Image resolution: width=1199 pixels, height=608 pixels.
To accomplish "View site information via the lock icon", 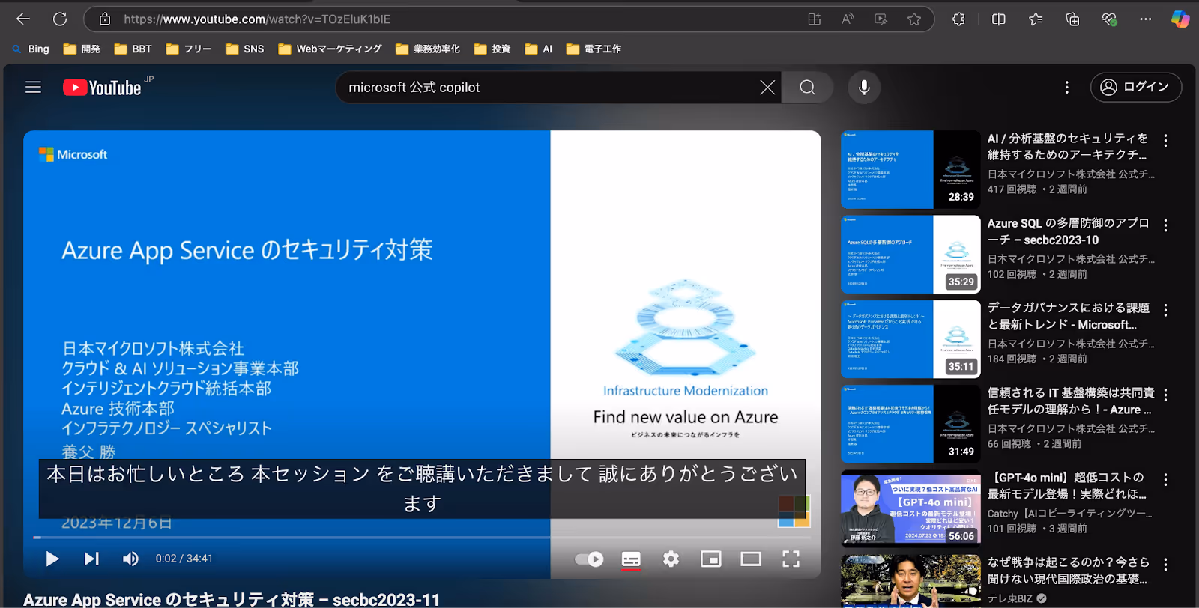I will 105,19.
